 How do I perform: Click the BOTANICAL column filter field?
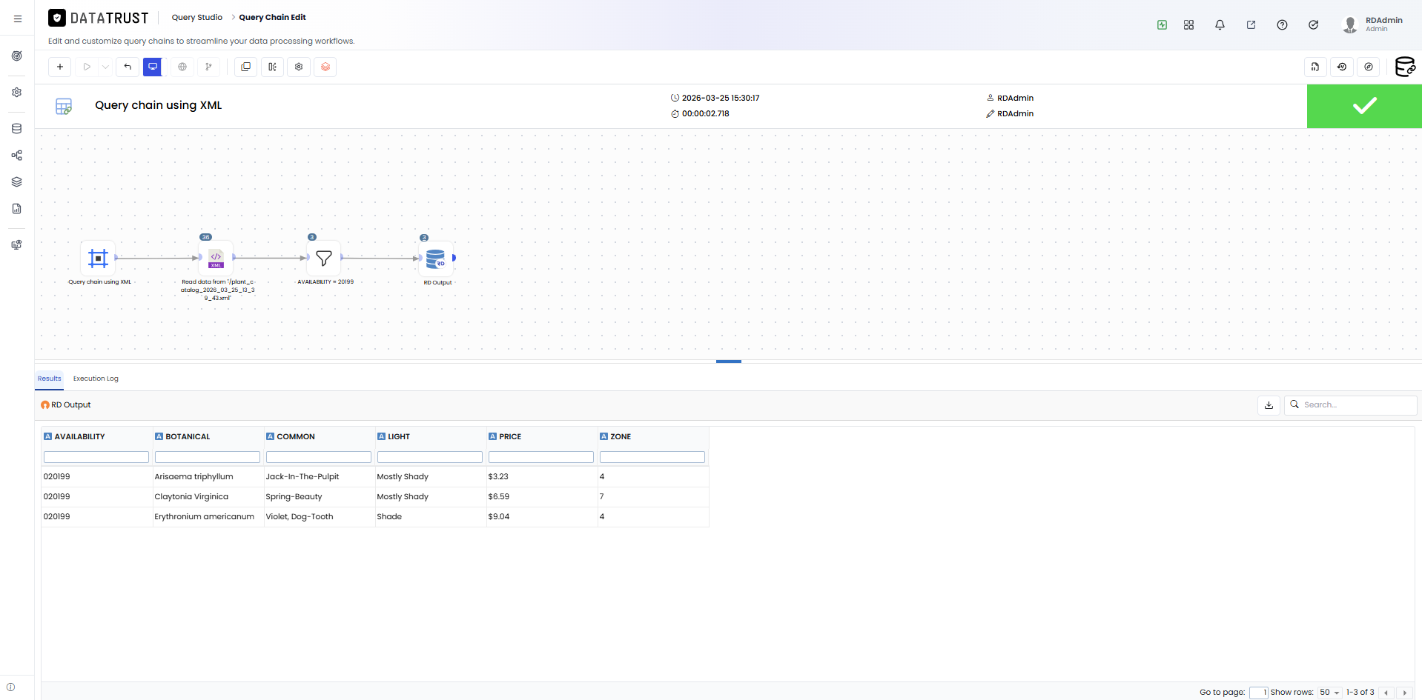coord(208,457)
